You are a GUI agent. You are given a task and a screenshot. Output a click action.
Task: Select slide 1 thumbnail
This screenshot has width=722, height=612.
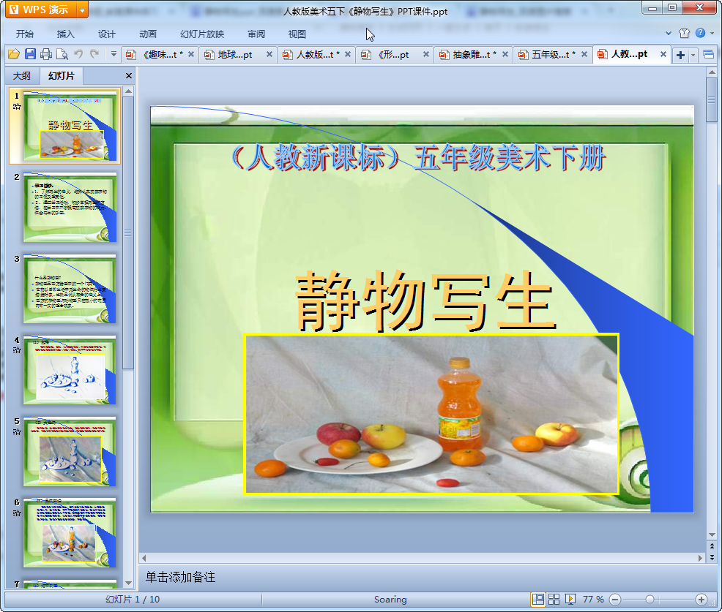pyautogui.click(x=70, y=126)
